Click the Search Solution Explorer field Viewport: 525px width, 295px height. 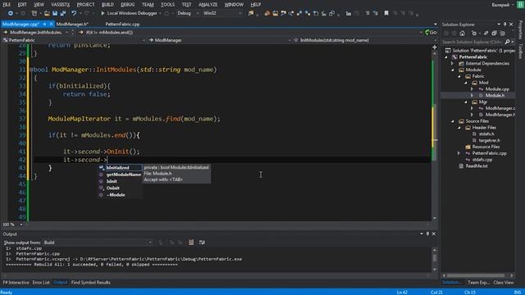tap(472, 42)
